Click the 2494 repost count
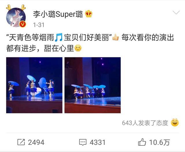The height and width of the screenshot is (152, 185). click(36, 142)
